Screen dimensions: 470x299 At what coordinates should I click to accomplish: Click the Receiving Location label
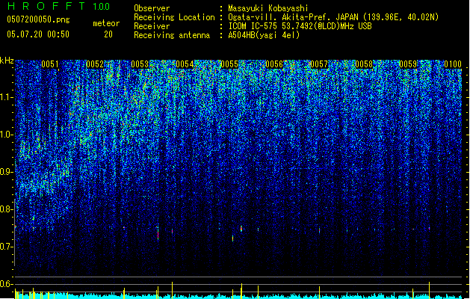coord(174,17)
